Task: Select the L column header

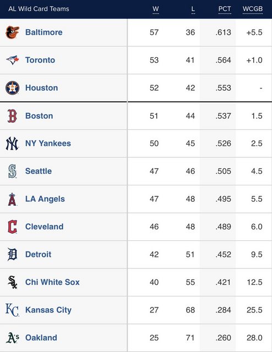Action: point(193,9)
